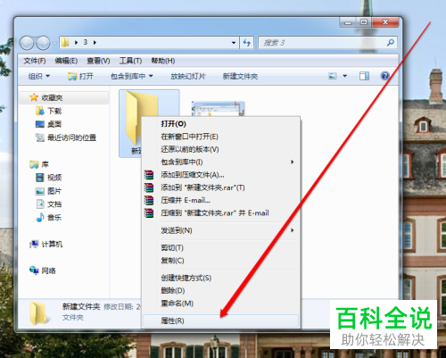
Task: Click the blue help question mark icon
Action: (384, 76)
